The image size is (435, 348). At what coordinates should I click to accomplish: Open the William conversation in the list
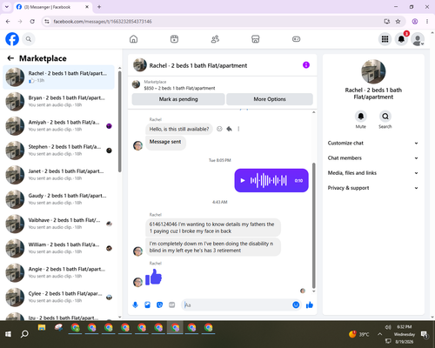pos(58,248)
